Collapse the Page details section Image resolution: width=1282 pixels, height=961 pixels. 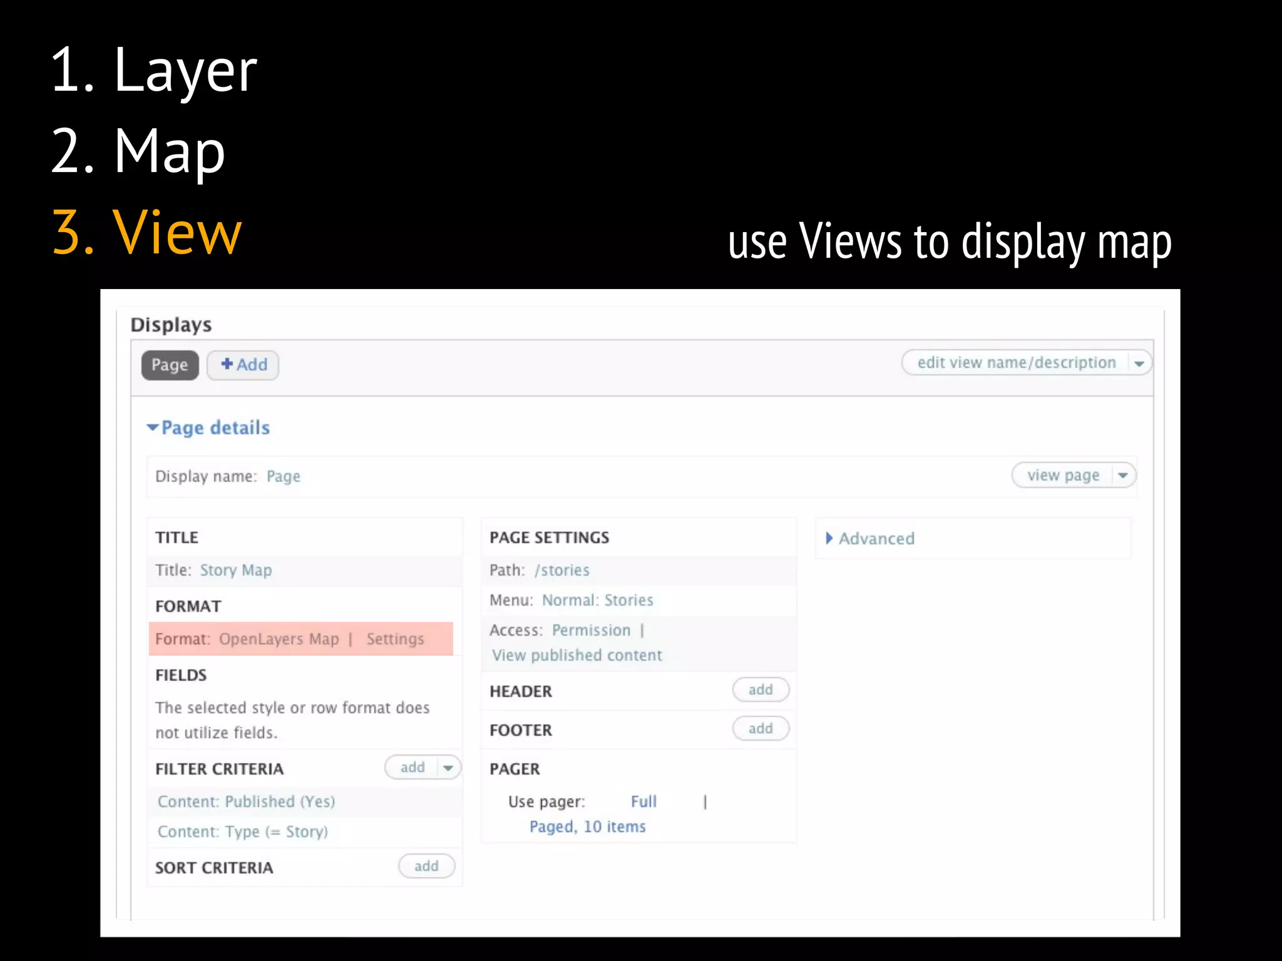click(208, 428)
